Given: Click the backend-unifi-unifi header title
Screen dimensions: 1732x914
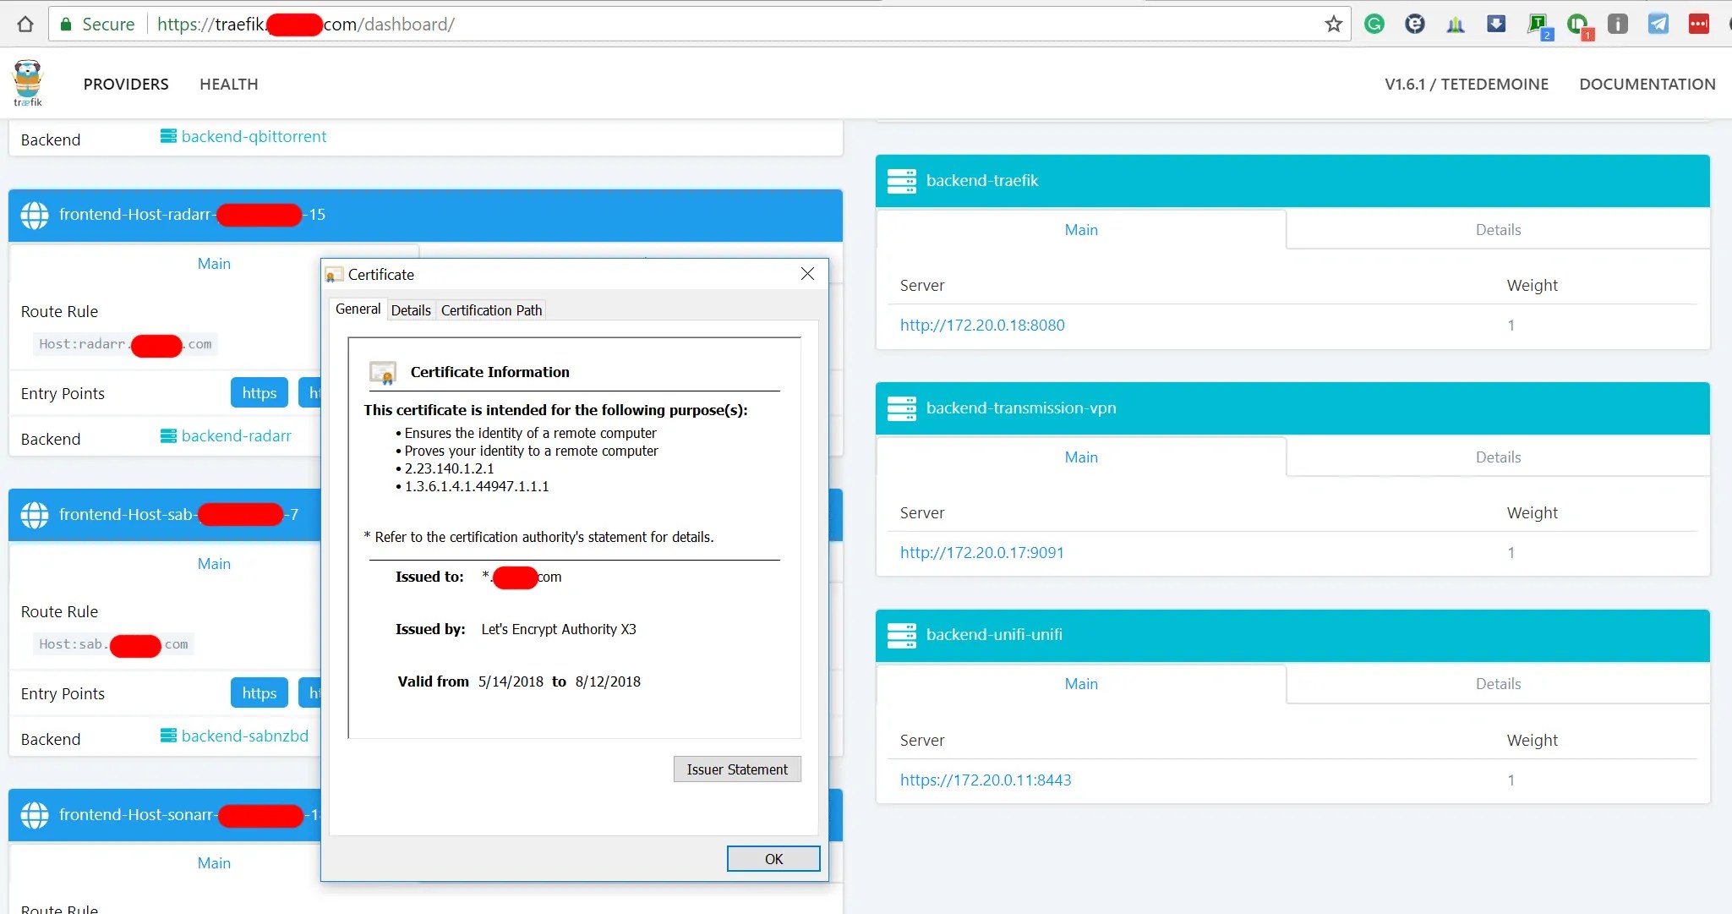Looking at the screenshot, I should click(994, 635).
